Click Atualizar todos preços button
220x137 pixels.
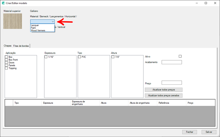(164, 90)
